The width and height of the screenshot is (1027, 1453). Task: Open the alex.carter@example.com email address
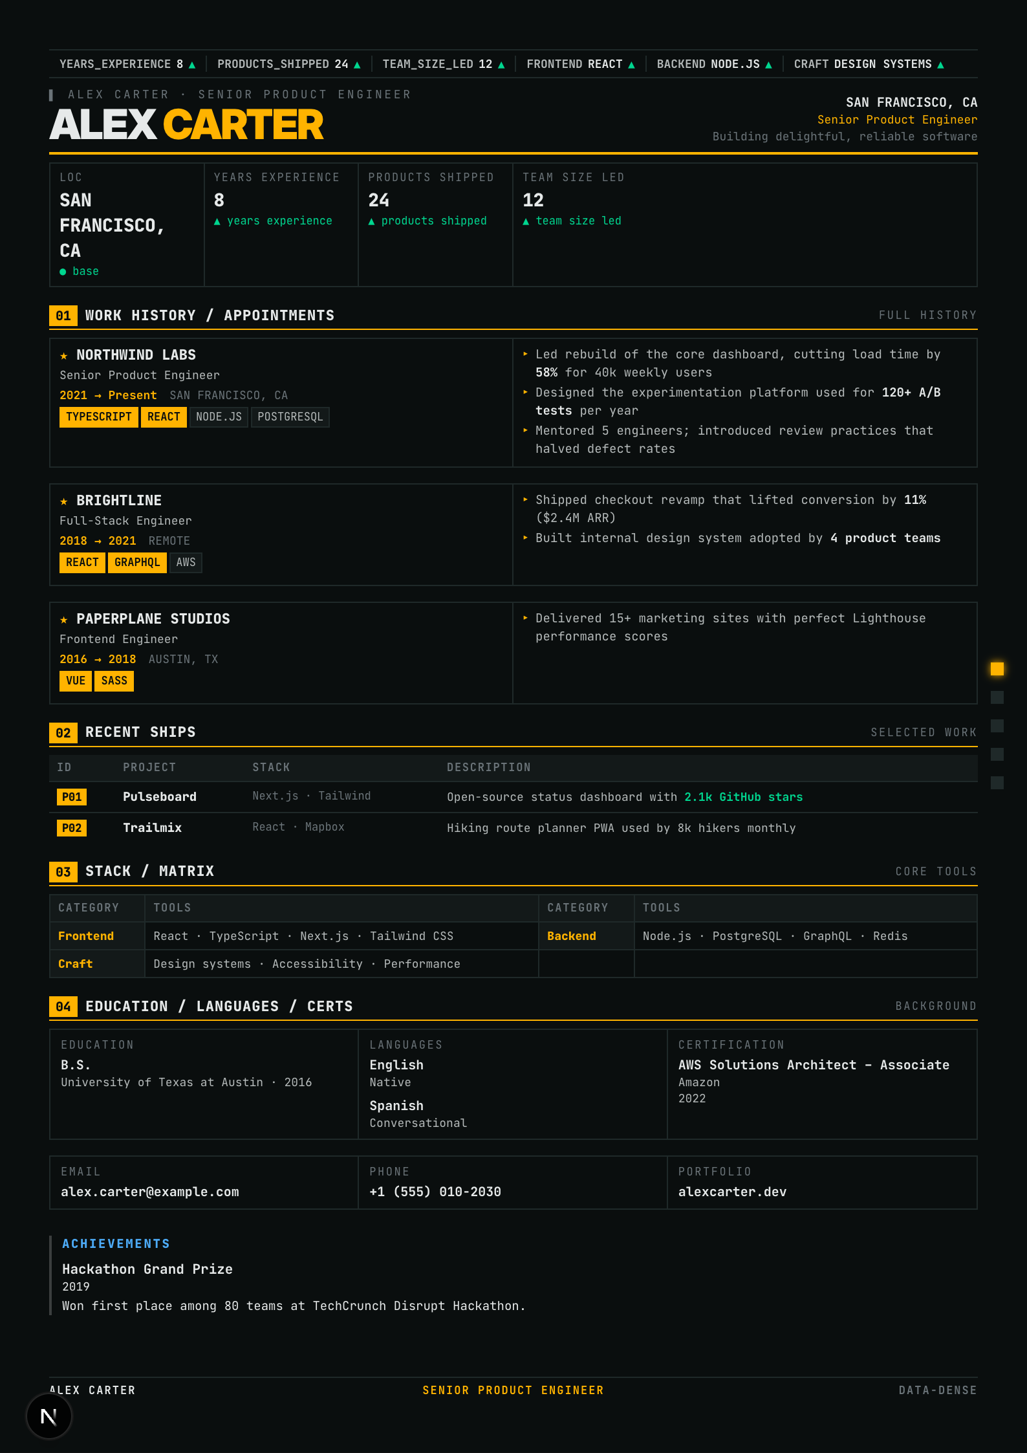coord(150,1192)
